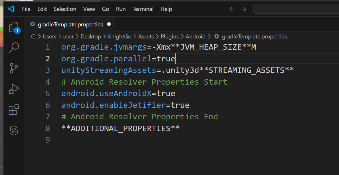Click the Assets breadcrumb segment

146,37
